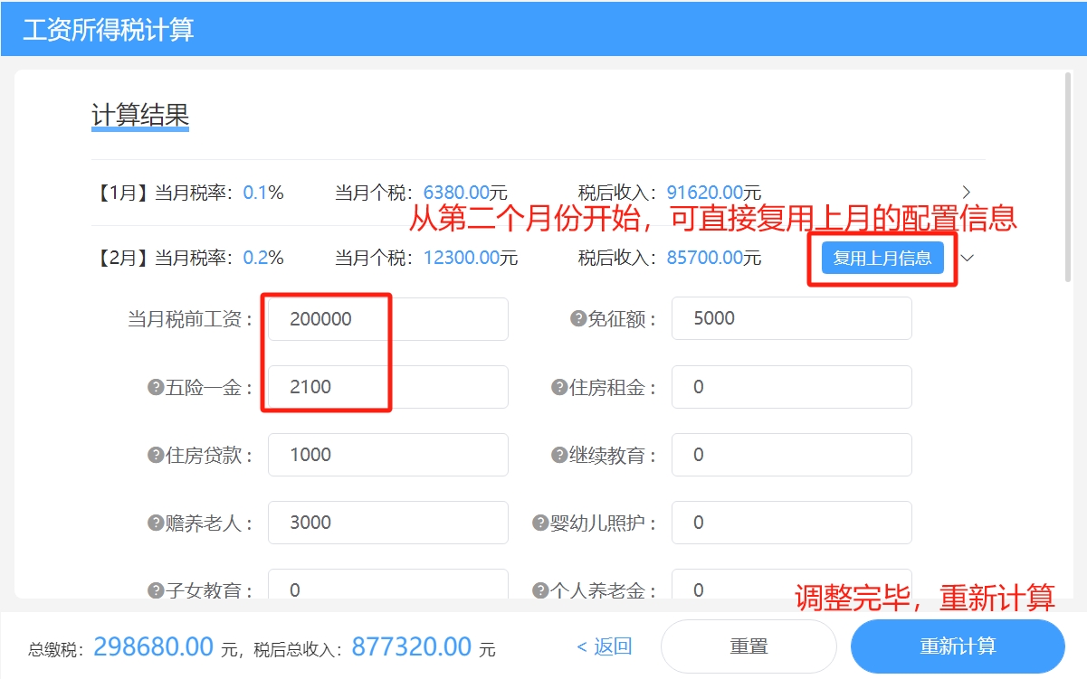Click the 复用上月信息 button
This screenshot has height=679, width=1087.
click(882, 258)
